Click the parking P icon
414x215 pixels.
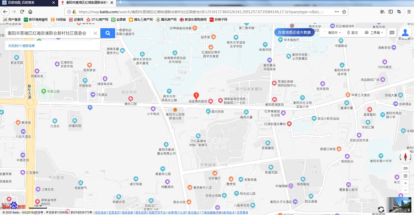tap(90, 108)
